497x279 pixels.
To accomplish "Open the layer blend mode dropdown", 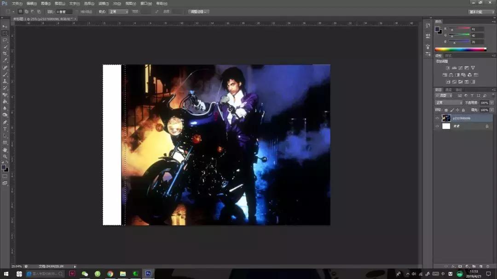I will (449, 103).
